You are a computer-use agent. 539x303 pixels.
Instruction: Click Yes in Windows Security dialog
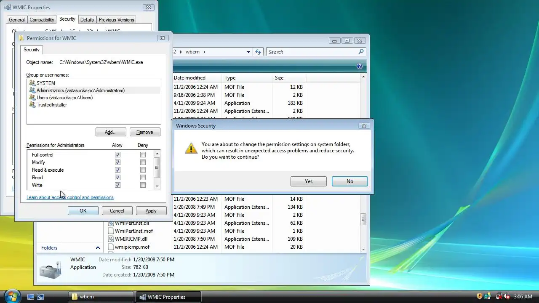309,181
